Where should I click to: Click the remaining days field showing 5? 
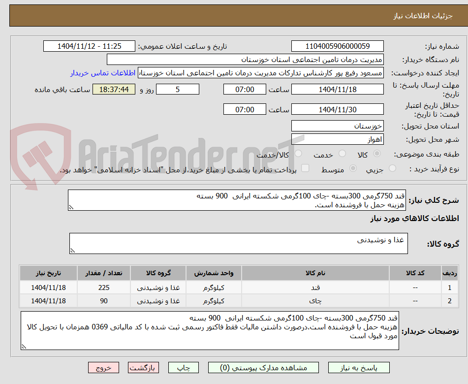178,89
